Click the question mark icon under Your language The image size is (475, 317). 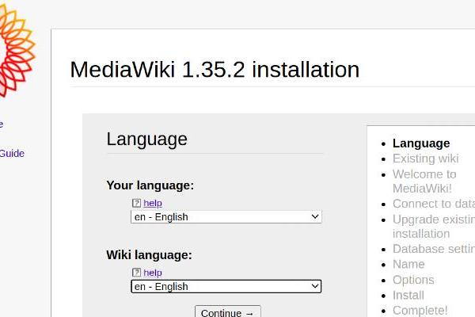136,204
